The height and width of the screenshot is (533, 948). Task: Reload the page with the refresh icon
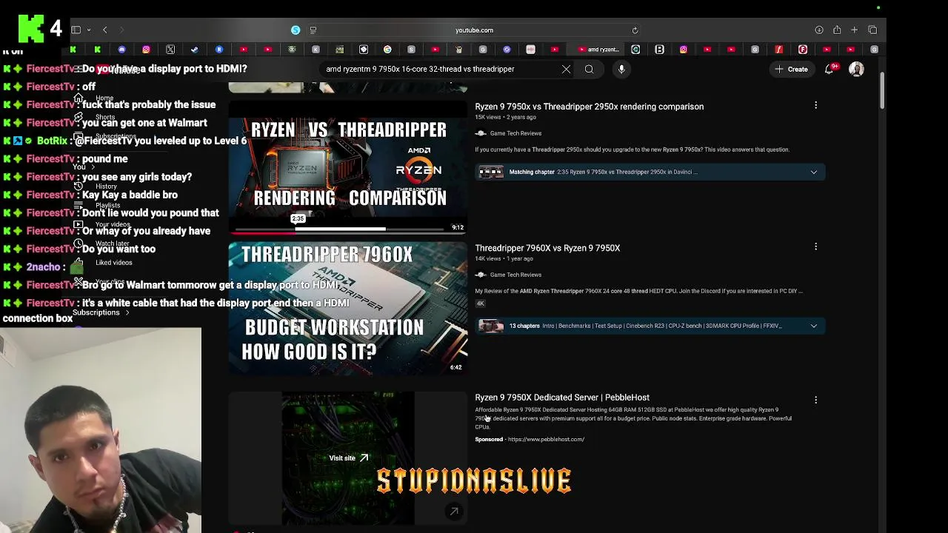pos(635,30)
